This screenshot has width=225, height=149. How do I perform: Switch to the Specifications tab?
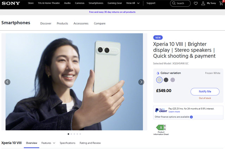(x=67, y=143)
